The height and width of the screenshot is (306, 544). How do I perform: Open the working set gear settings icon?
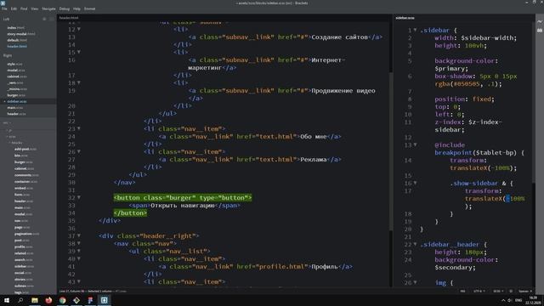44,19
